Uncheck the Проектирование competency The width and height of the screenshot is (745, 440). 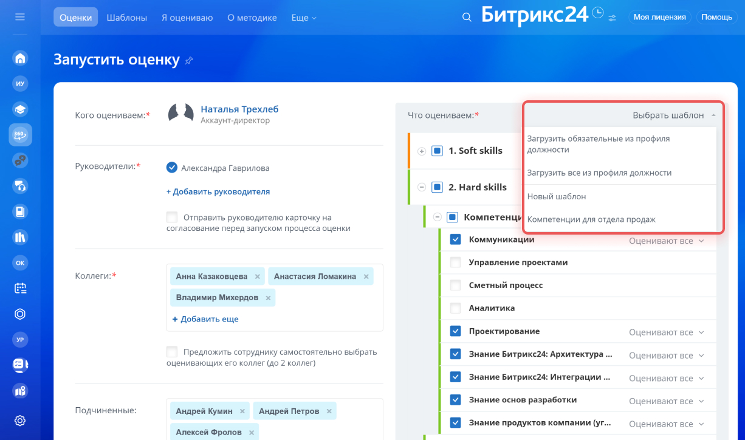coord(455,331)
